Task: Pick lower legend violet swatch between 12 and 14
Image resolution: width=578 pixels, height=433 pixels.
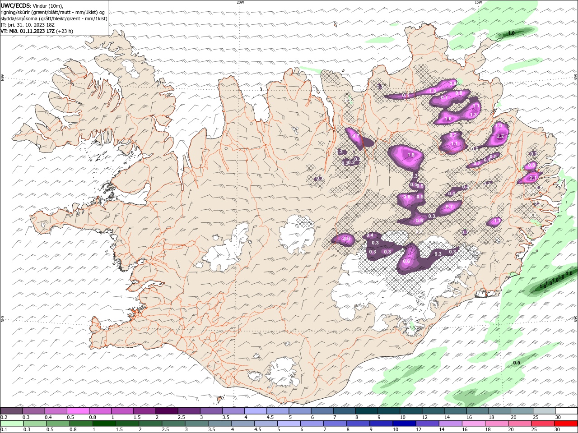Action: click(x=427, y=424)
